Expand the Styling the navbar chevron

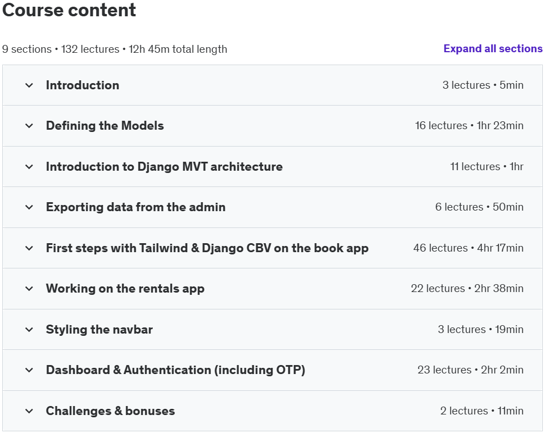(x=29, y=330)
